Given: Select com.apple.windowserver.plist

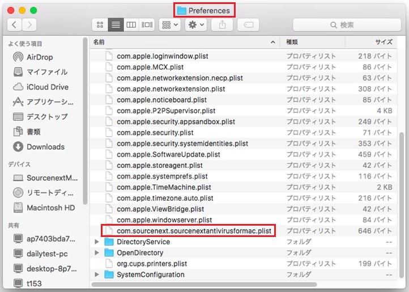Looking at the screenshot, I should click(164, 220).
